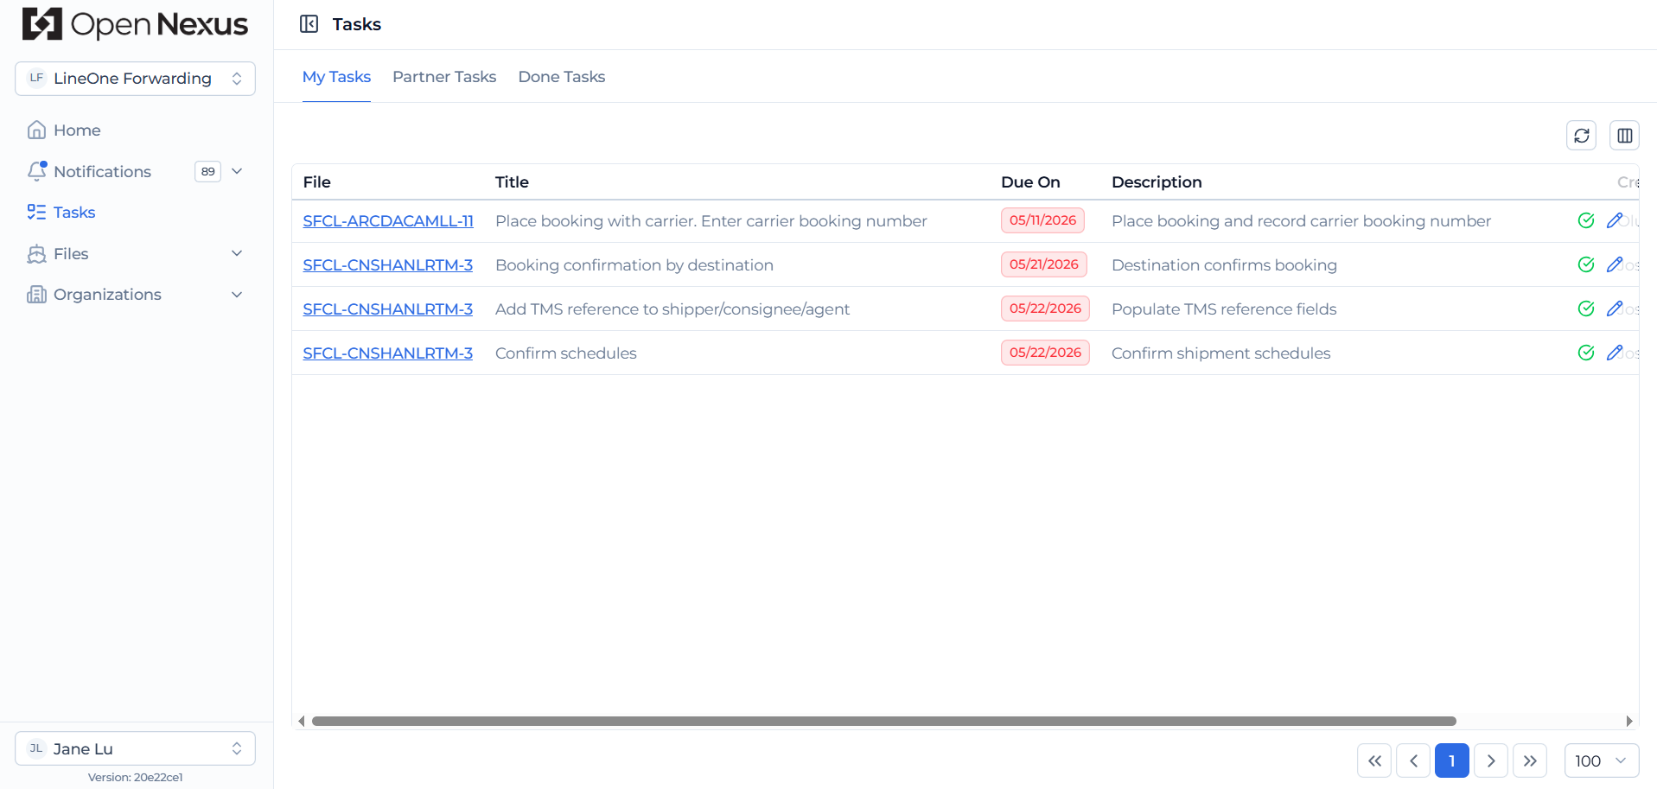The height and width of the screenshot is (789, 1657).
Task: Open the LineOne Forwarding organization switcher
Action: click(x=135, y=79)
